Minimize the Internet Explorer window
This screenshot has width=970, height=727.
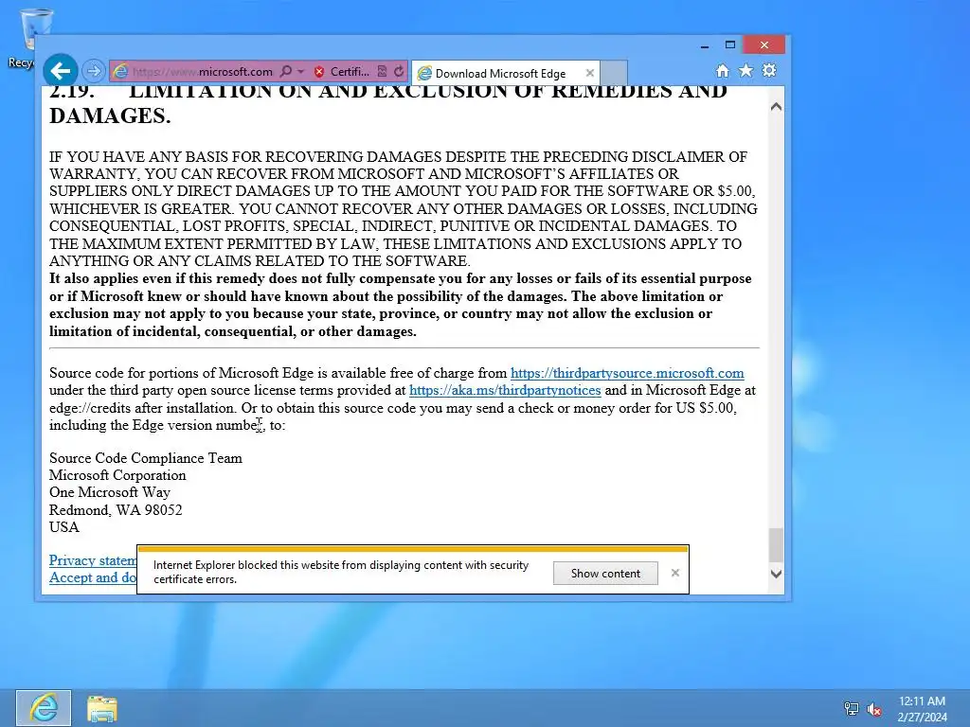(704, 45)
